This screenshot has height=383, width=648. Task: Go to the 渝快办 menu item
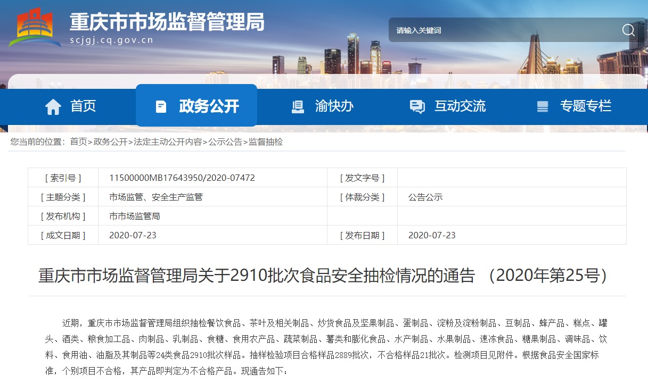tap(334, 106)
